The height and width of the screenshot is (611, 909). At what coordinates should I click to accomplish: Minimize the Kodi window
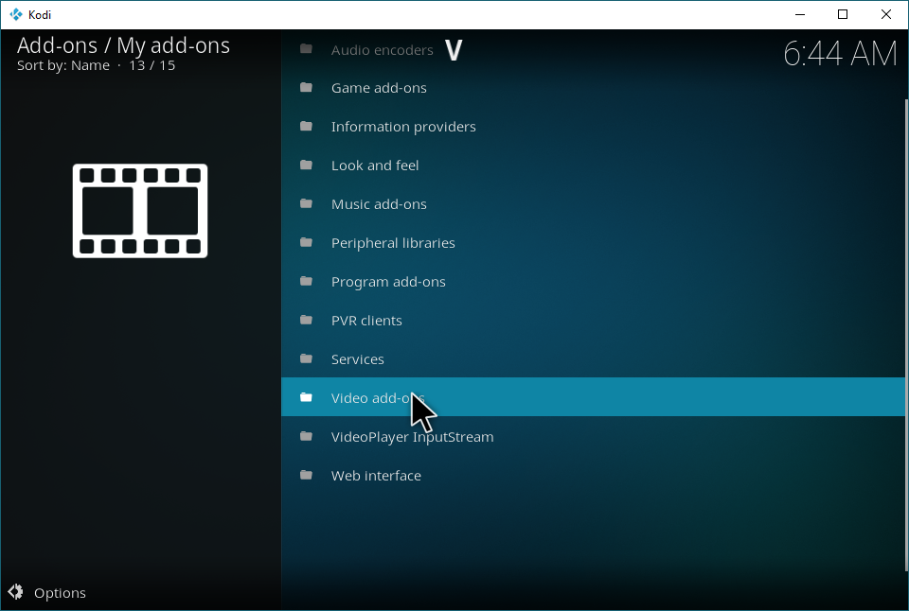(x=800, y=14)
